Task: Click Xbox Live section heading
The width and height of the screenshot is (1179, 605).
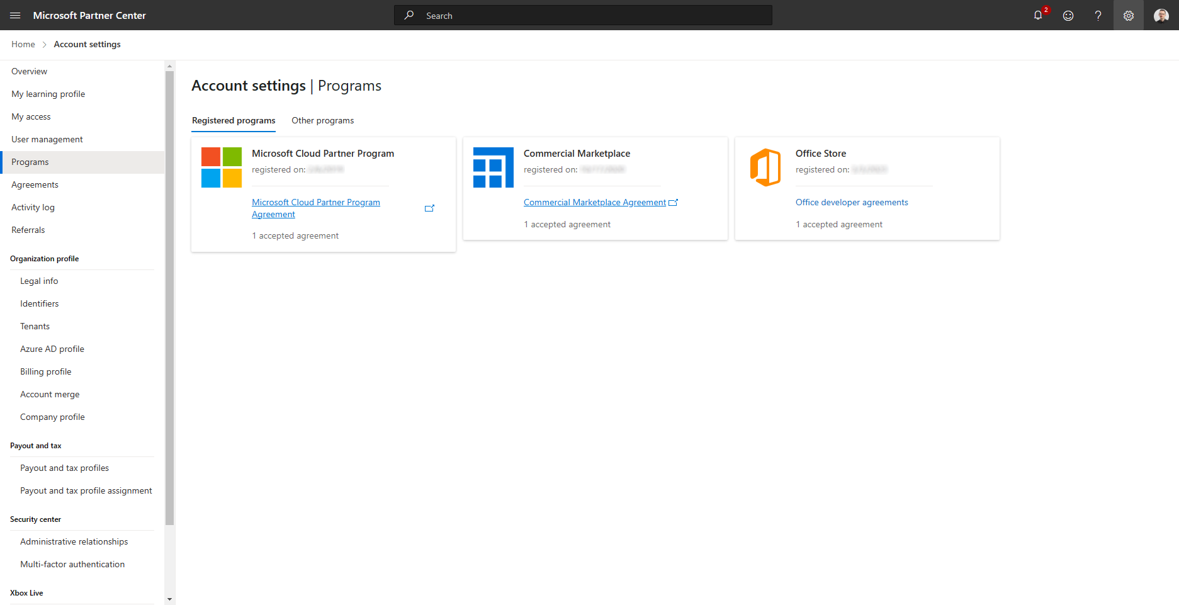Action: coord(26,593)
